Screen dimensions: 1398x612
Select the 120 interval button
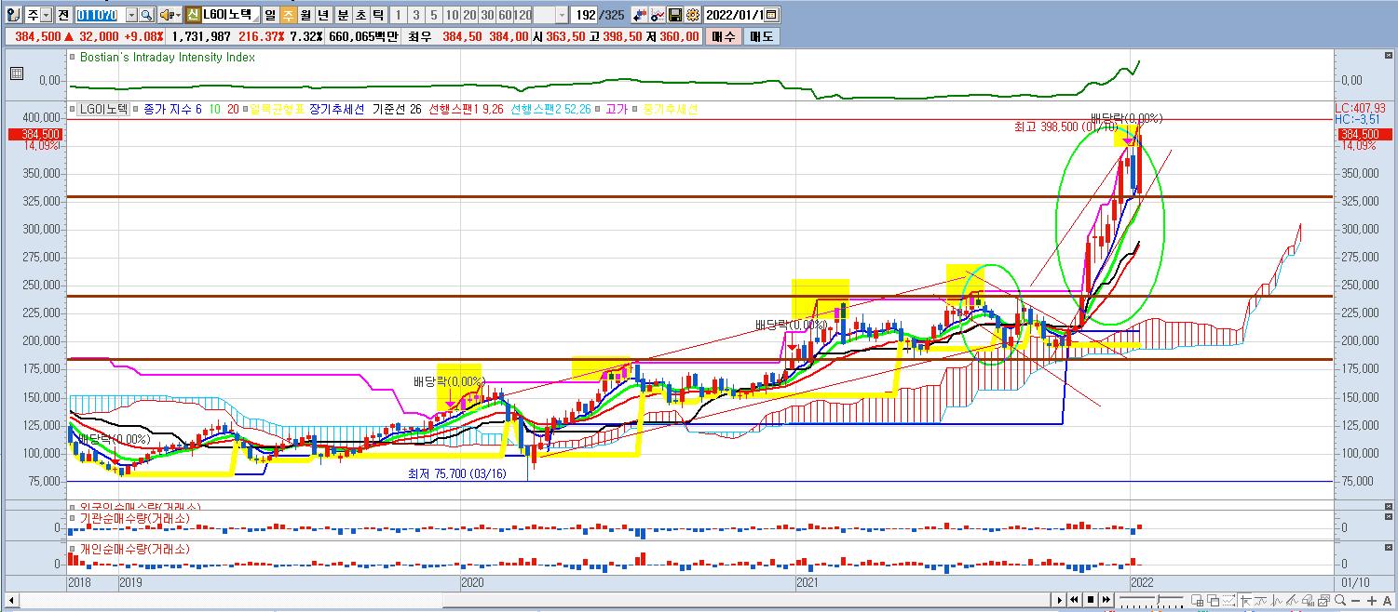(x=523, y=15)
